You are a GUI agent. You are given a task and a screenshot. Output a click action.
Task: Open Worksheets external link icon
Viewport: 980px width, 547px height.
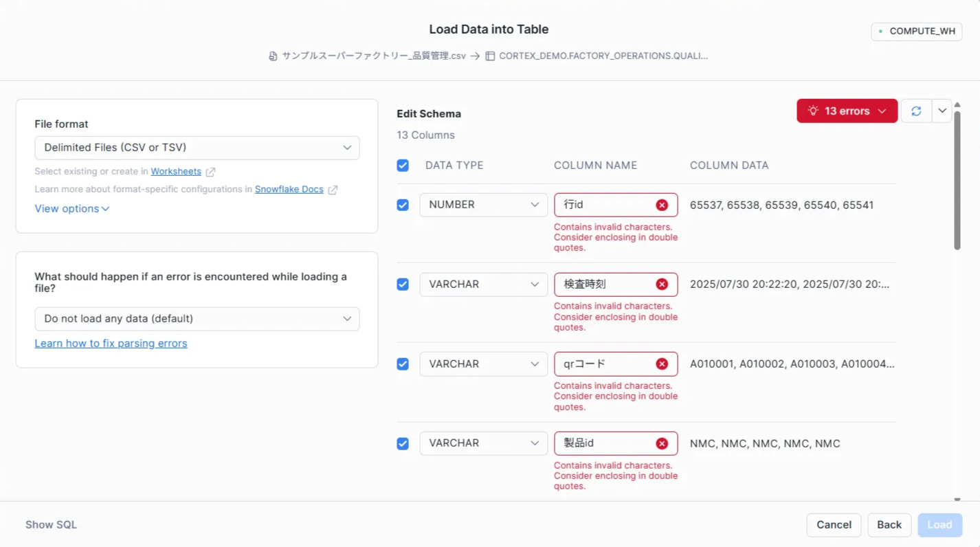(x=210, y=172)
